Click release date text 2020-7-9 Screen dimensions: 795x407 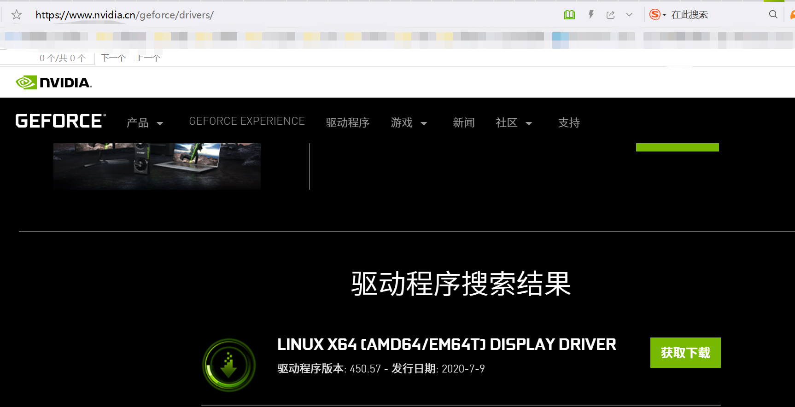[463, 369]
